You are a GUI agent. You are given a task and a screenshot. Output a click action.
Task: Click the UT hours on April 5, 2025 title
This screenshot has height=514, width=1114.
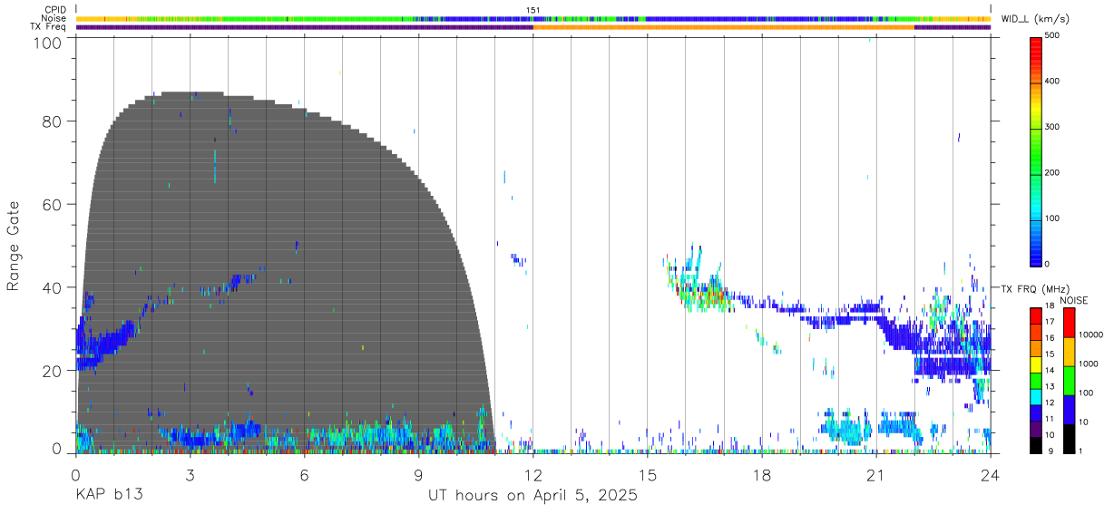tap(533, 496)
